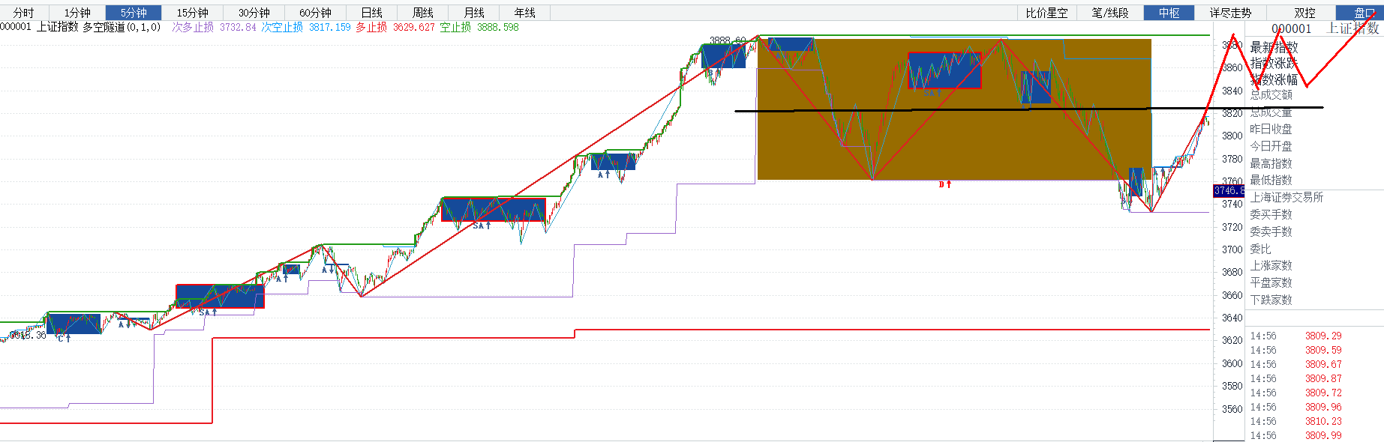Show the 周线 weekly chart

(422, 13)
